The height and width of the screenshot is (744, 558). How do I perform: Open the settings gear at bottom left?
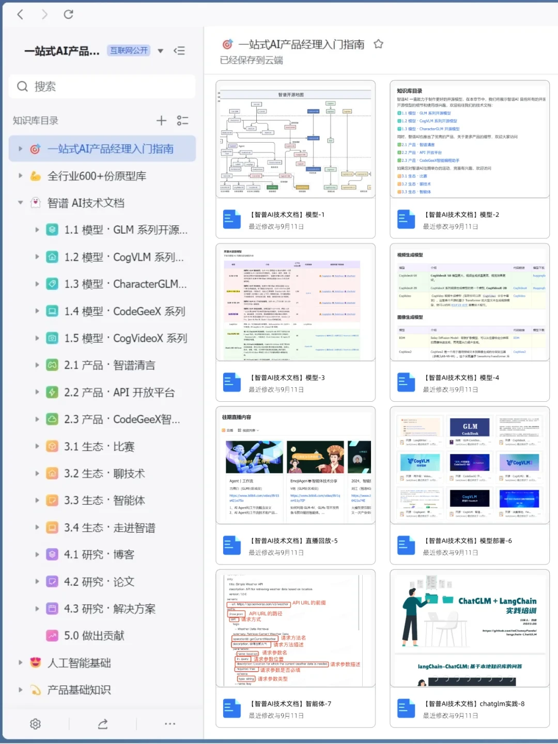pyautogui.click(x=35, y=724)
